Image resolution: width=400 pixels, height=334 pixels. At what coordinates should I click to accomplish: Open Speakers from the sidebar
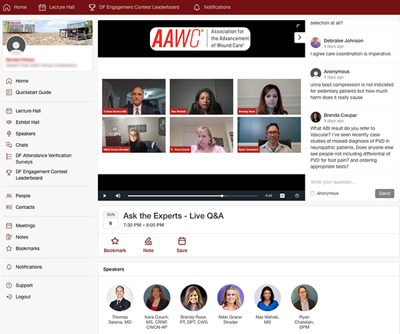pyautogui.click(x=25, y=134)
